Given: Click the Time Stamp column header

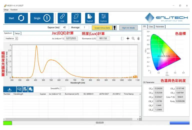Looking at the screenshot, I should point(129,94).
